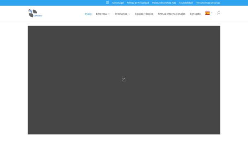248x165 pixels.
Task: Open Política de cookies (UE)
Action: (x=164, y=2)
